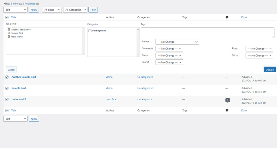
Task: Click the Categories list scrollbar
Action: pos(138,42)
